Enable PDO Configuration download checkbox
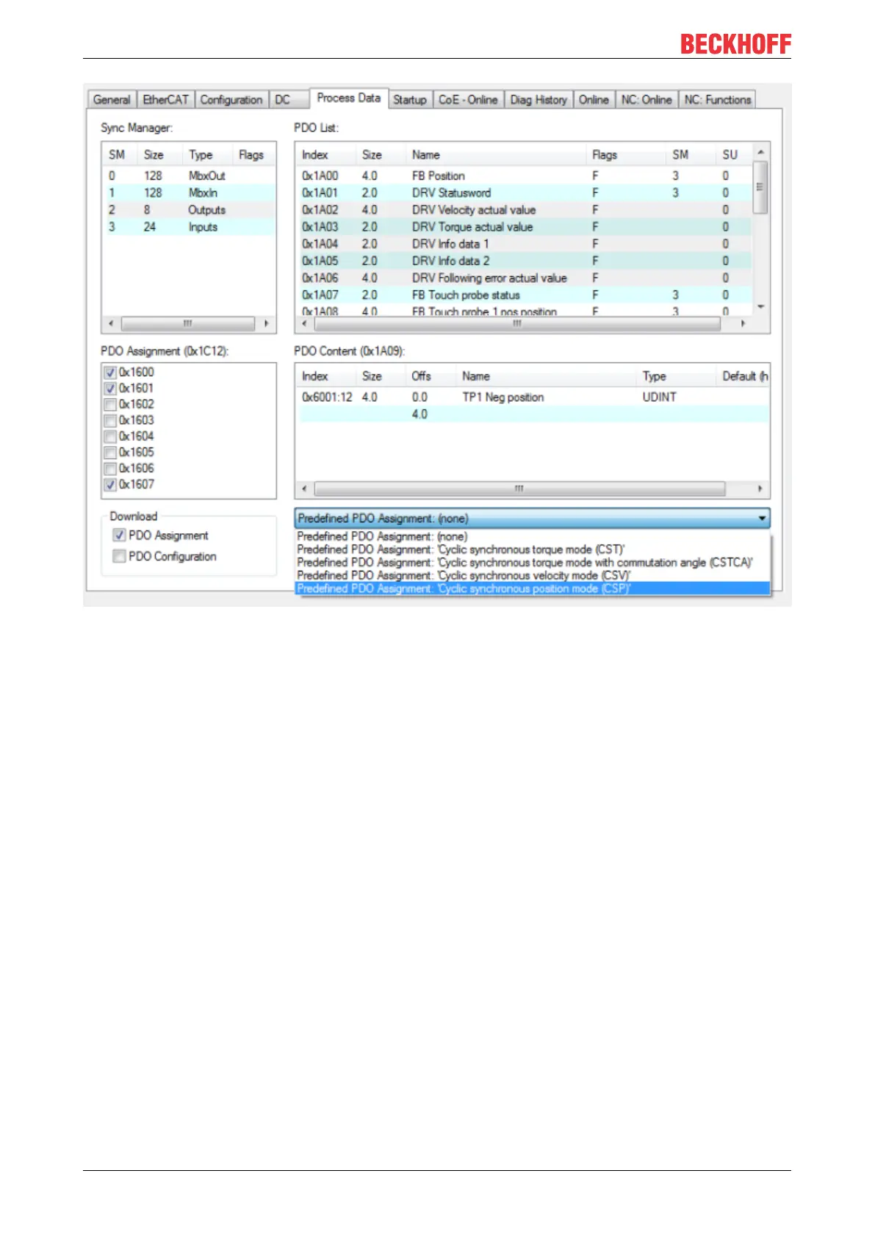This screenshot has width=875, height=1237. pyautogui.click(x=119, y=556)
